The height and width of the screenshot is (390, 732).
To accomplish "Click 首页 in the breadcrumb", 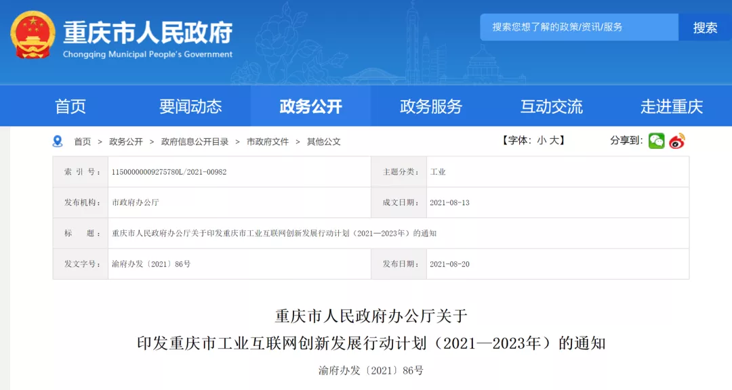I will click(x=82, y=142).
